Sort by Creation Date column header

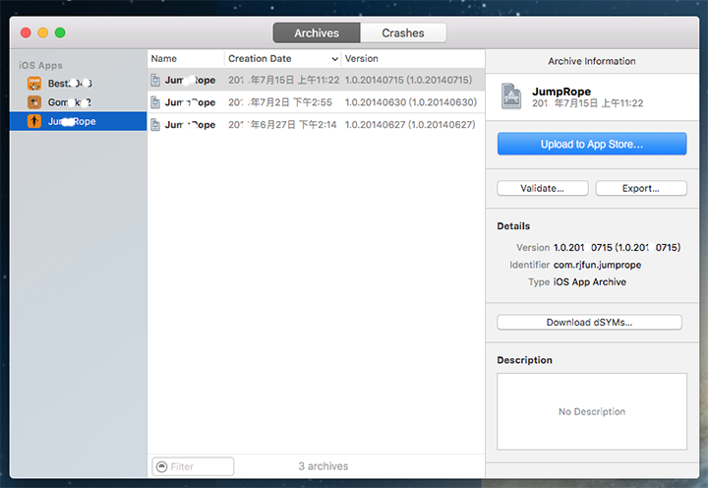pyautogui.click(x=282, y=59)
